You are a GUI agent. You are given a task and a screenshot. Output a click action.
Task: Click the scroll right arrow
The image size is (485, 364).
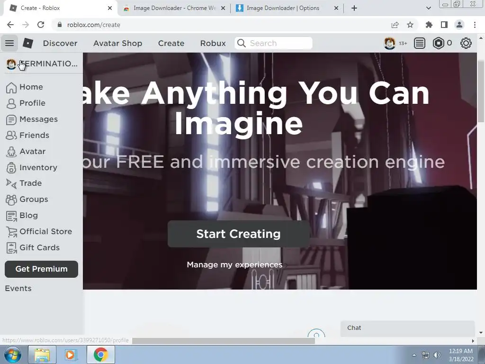(x=473, y=341)
